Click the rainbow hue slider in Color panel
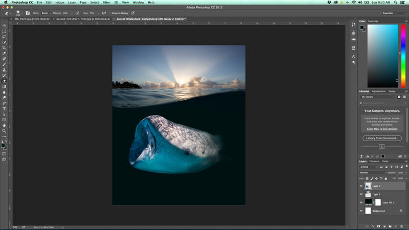The image size is (409, 230). coord(403,56)
